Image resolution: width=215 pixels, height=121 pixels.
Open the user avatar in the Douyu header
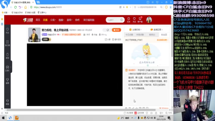coord(149,20)
